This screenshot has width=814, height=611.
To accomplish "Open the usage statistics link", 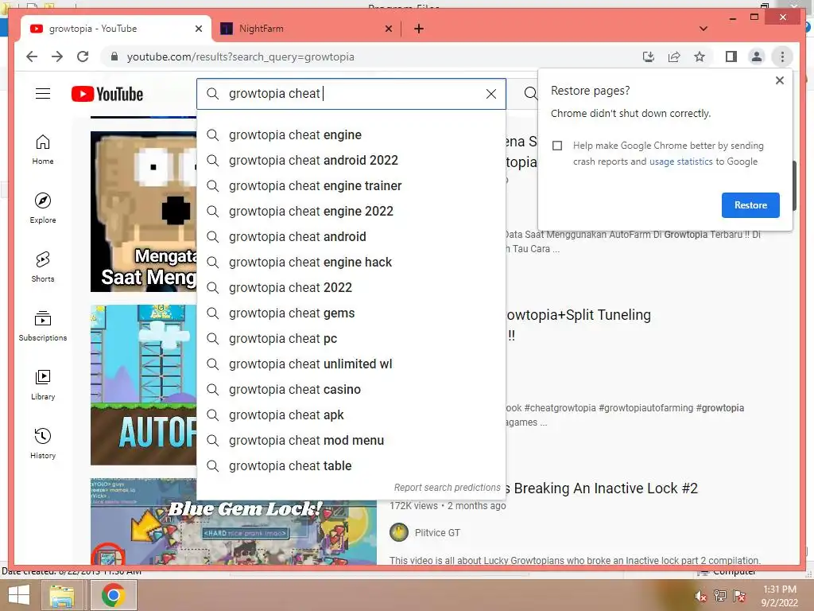I will tap(680, 162).
